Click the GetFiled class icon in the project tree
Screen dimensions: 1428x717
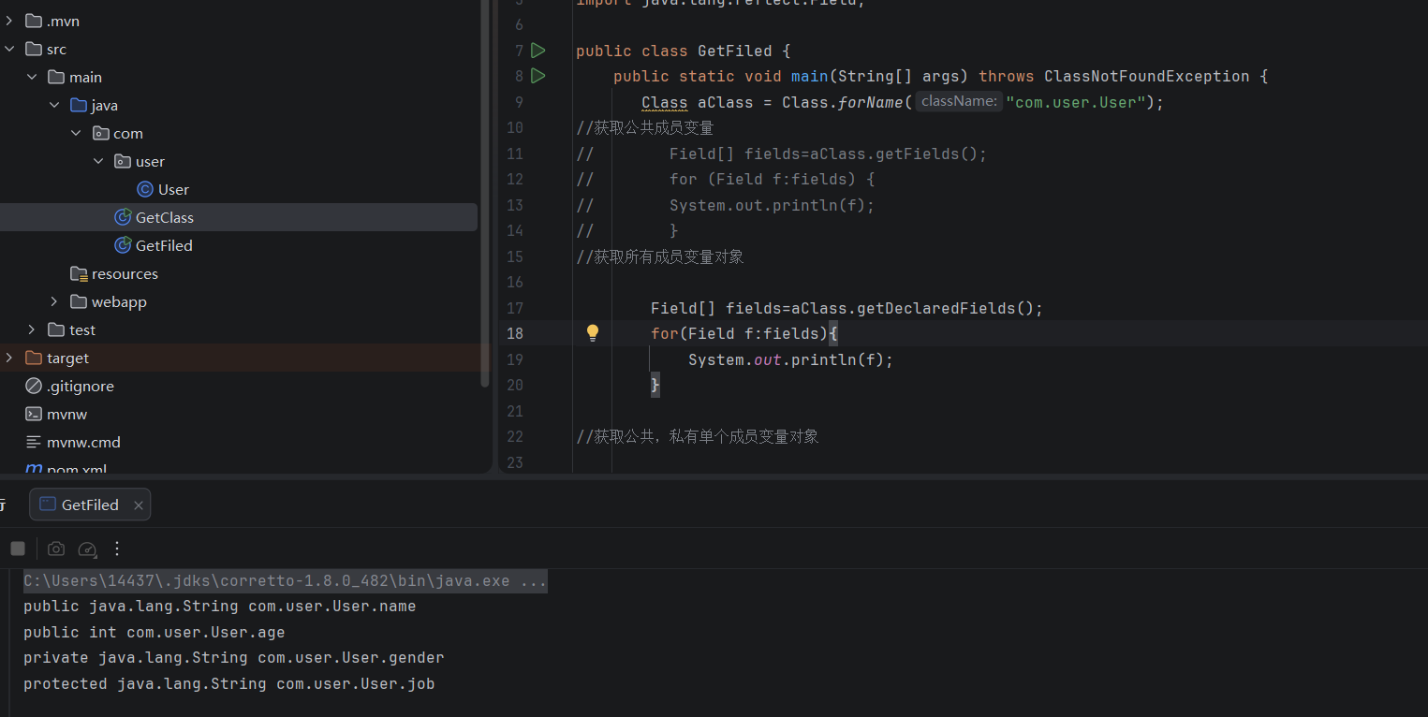(x=123, y=245)
